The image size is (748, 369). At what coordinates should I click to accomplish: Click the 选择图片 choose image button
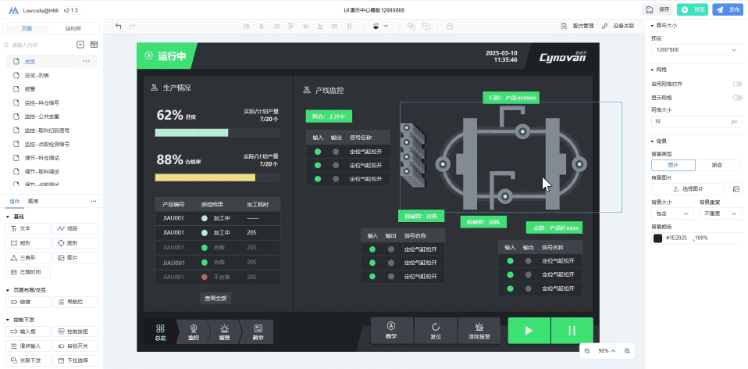coord(688,189)
